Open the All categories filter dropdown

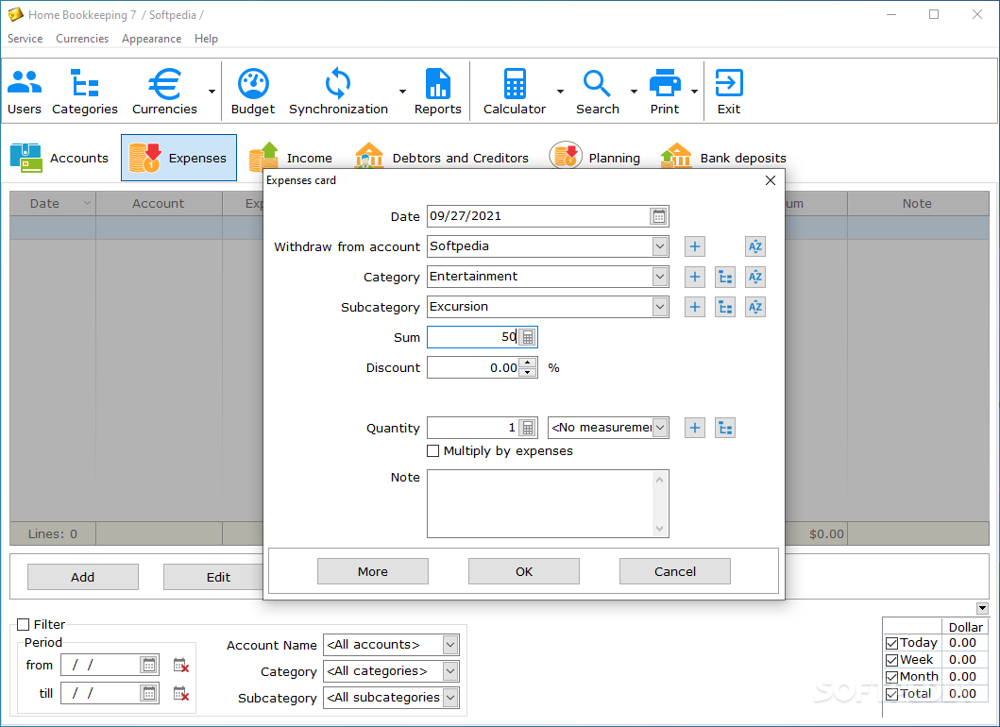coord(450,671)
